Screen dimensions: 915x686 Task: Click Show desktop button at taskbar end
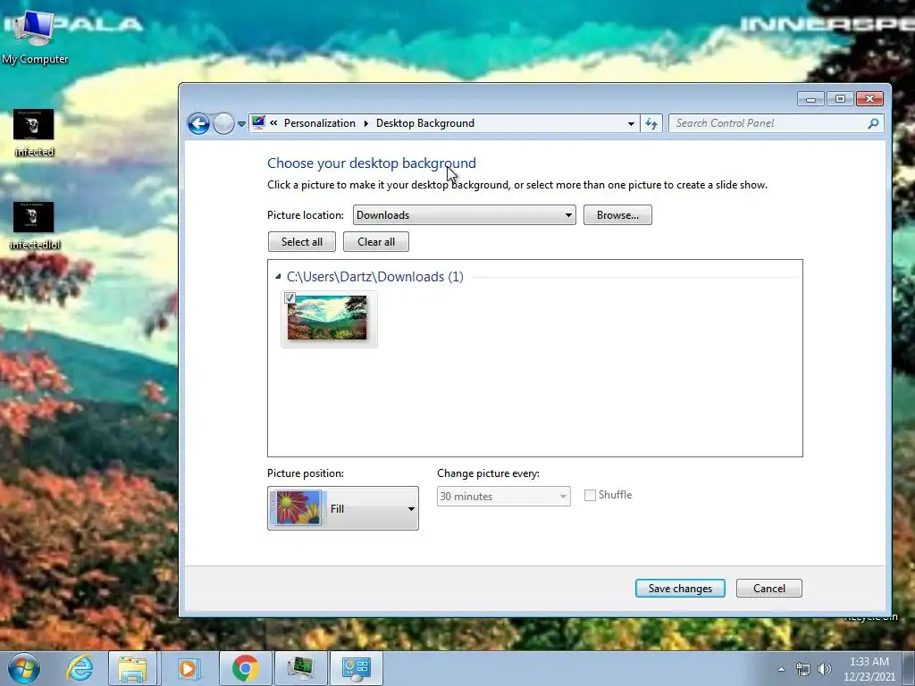[909, 668]
